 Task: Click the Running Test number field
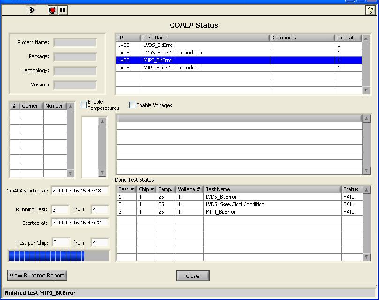60,209
